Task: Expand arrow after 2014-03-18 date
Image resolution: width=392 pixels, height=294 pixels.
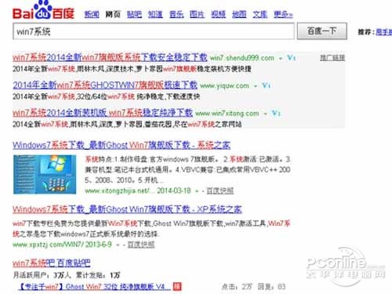Action: click(x=197, y=191)
